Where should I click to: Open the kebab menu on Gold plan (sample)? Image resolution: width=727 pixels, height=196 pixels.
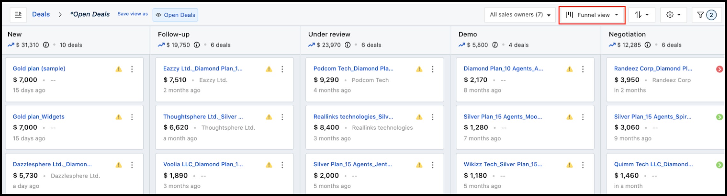coord(132,69)
